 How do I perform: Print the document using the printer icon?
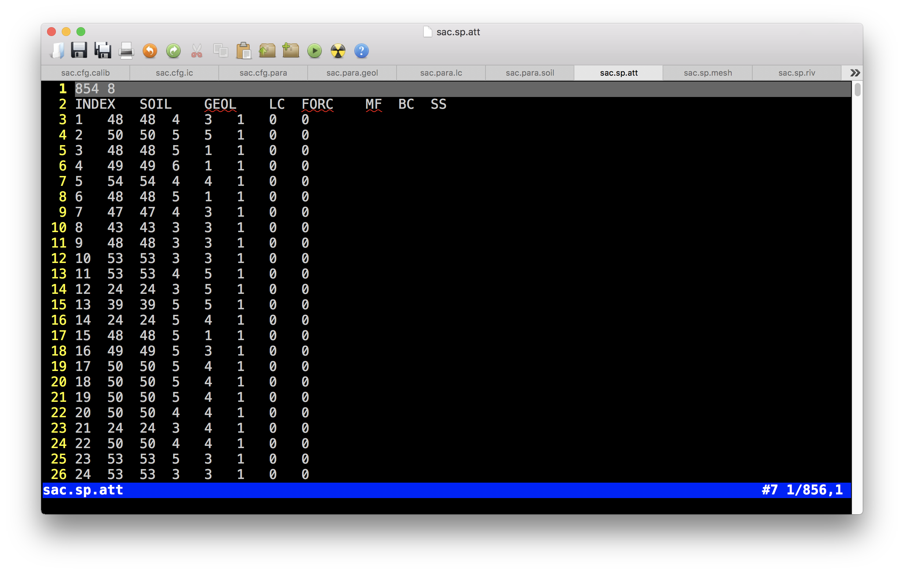point(126,51)
